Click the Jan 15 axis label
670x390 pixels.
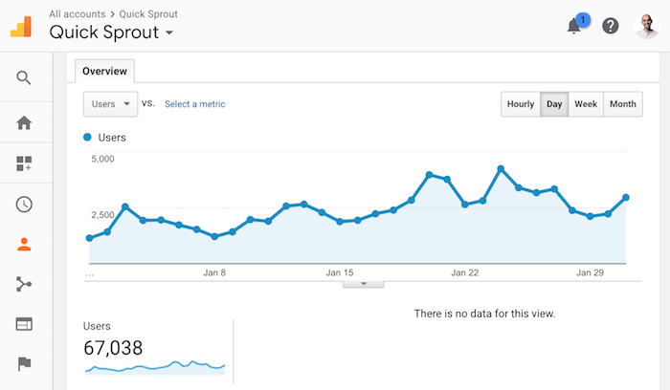(x=340, y=272)
